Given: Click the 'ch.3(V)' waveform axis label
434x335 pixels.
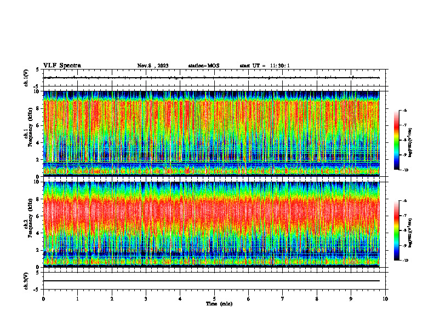Looking at the screenshot, I should pyautogui.click(x=26, y=281).
